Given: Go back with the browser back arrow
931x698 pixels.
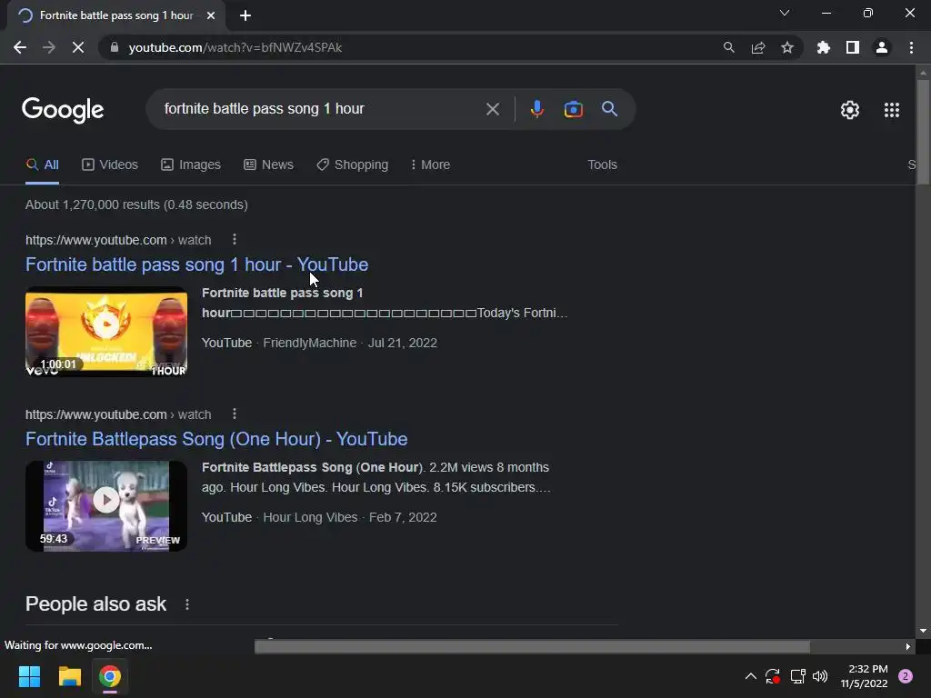Looking at the screenshot, I should (20, 47).
